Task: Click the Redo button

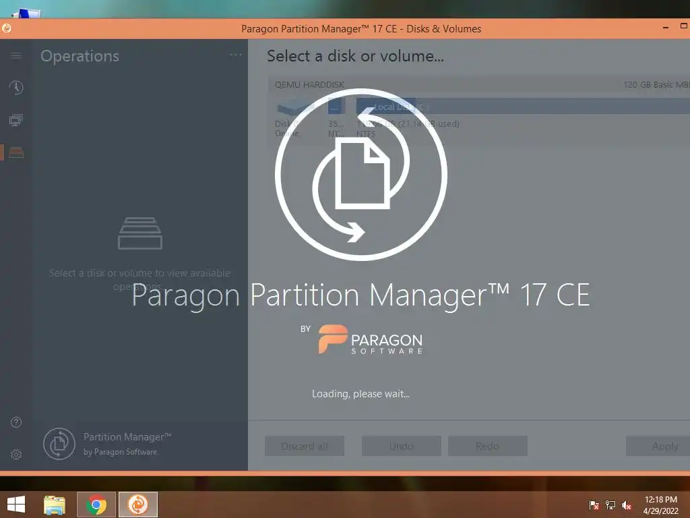Action: pyautogui.click(x=488, y=447)
